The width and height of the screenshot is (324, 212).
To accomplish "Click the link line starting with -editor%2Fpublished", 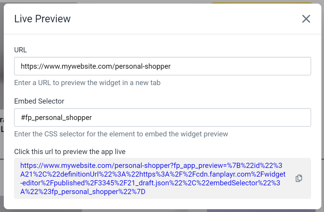I will 150,183.
